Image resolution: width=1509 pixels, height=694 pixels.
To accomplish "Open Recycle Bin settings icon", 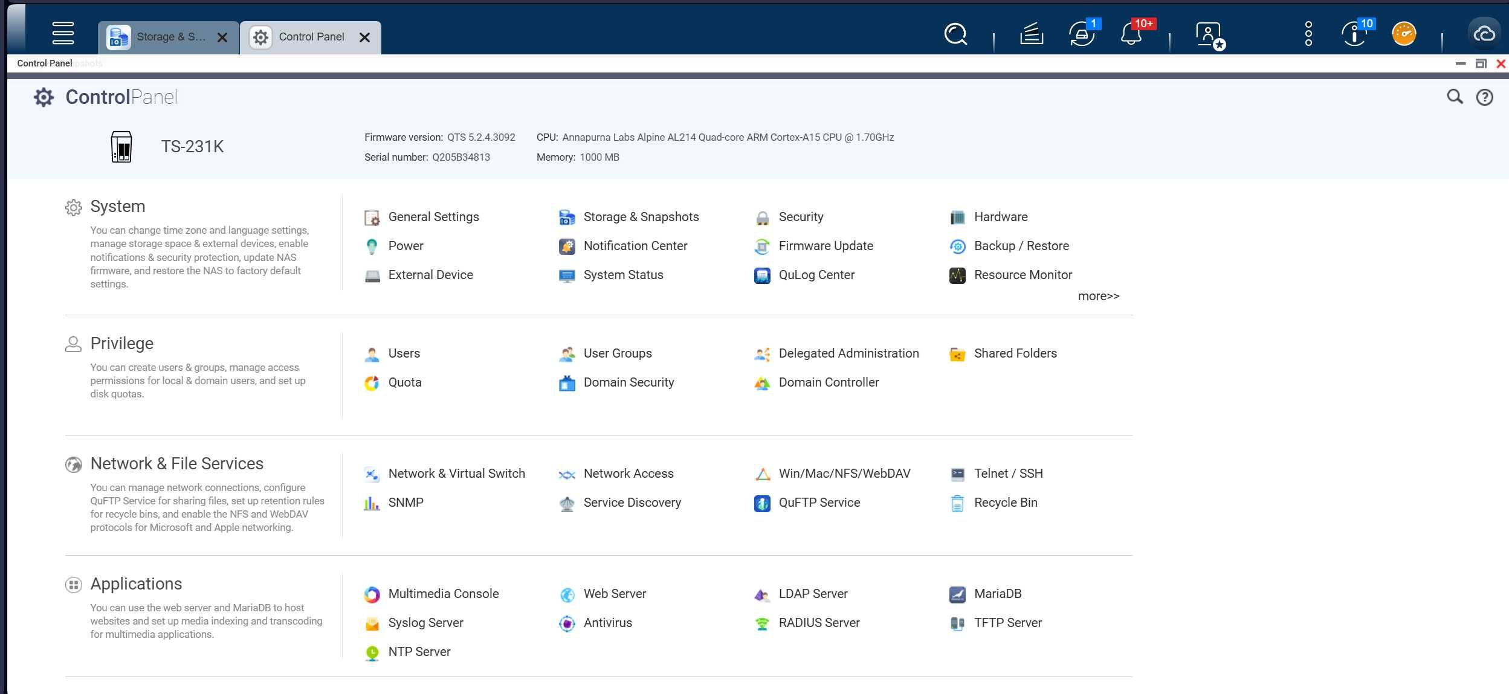I will 957,503.
